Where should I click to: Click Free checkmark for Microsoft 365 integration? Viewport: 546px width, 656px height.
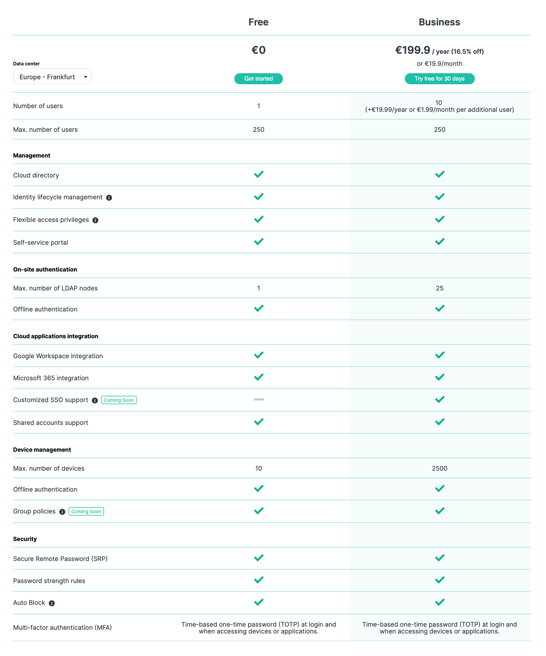pyautogui.click(x=259, y=377)
